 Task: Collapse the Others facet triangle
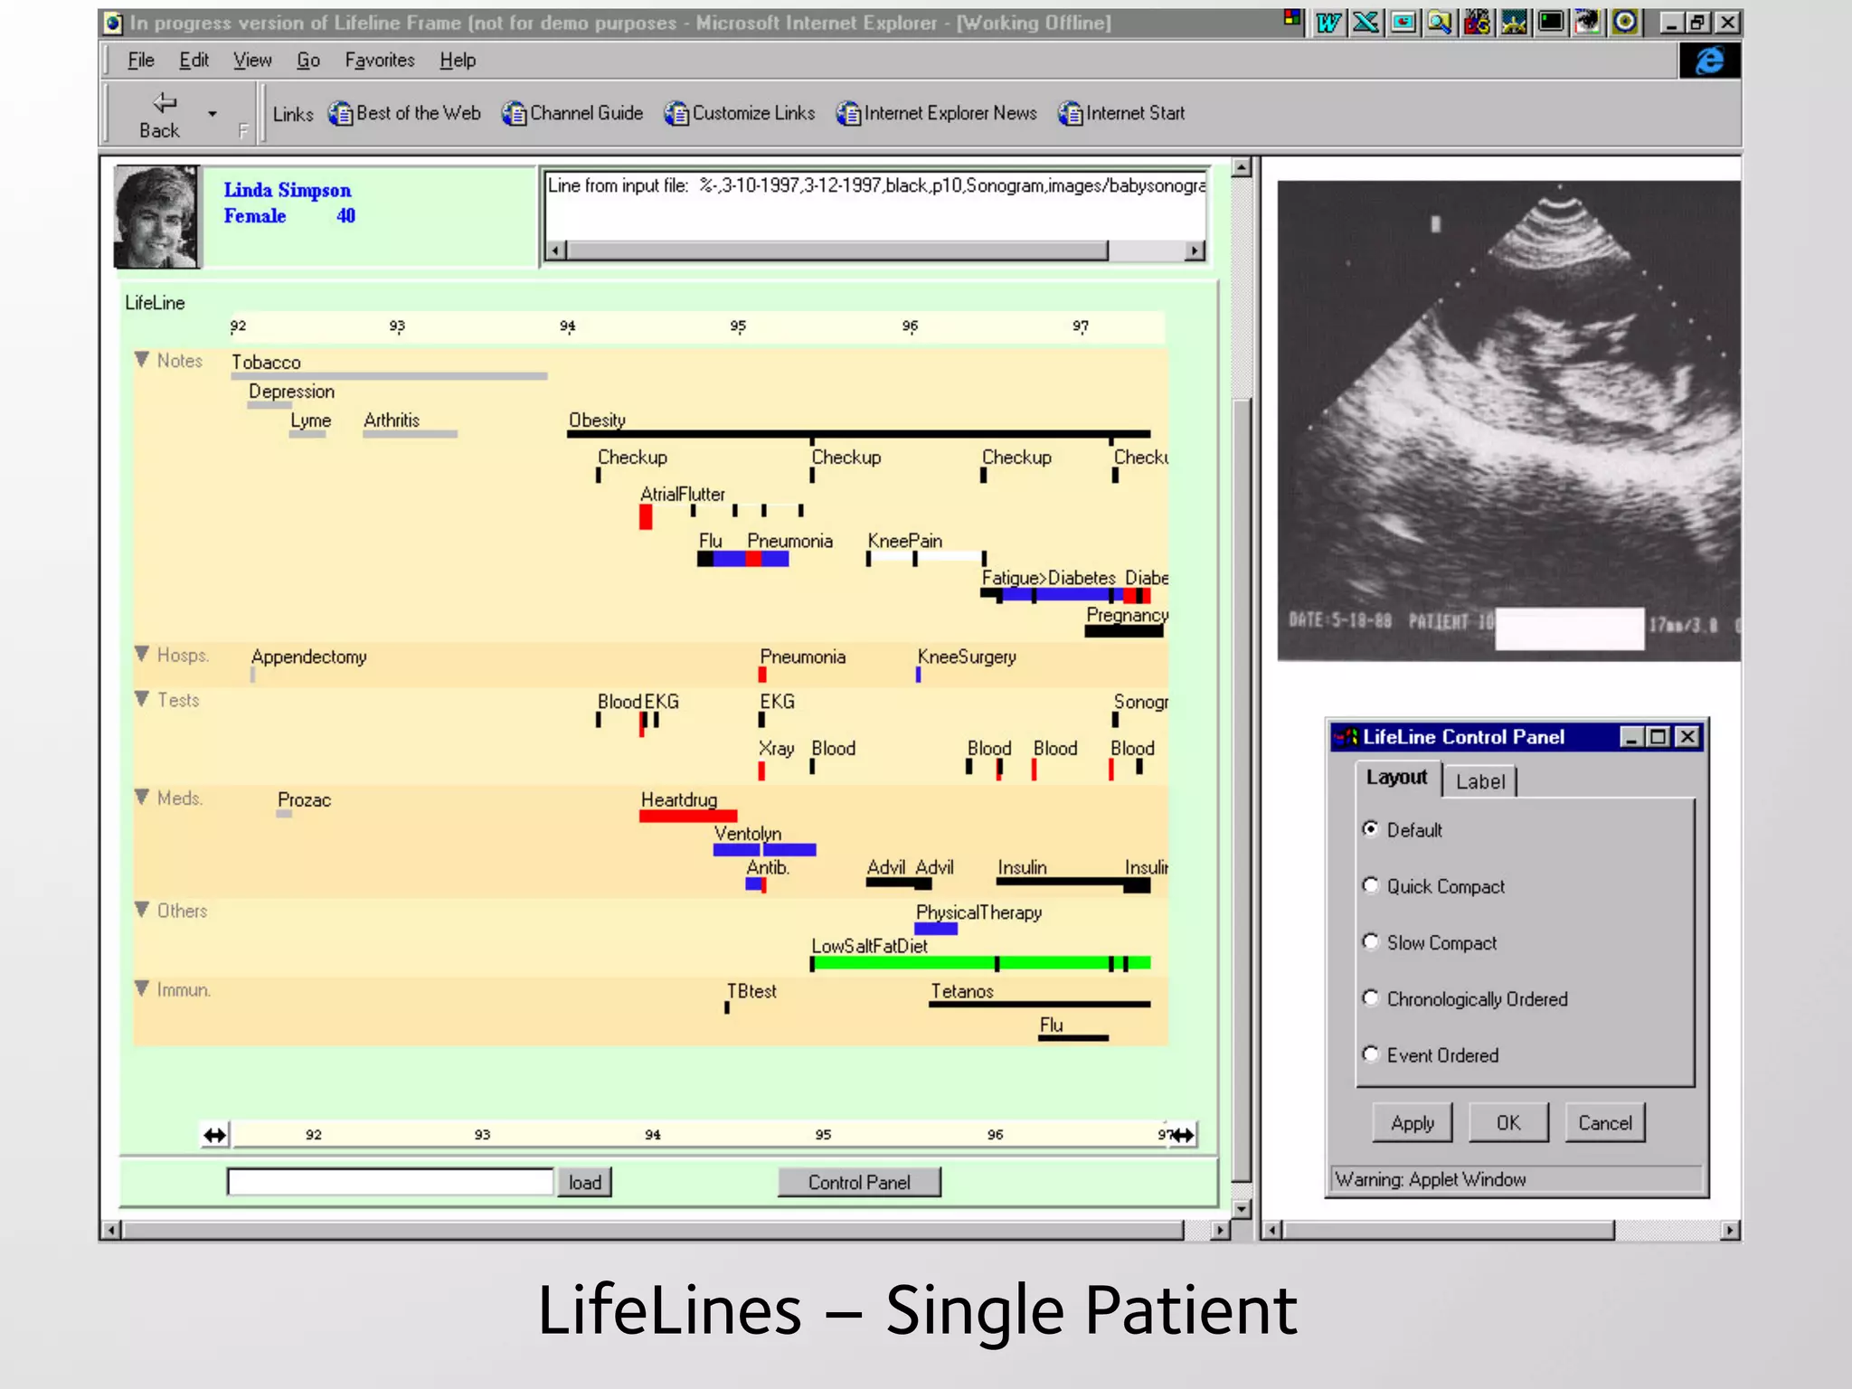[142, 910]
